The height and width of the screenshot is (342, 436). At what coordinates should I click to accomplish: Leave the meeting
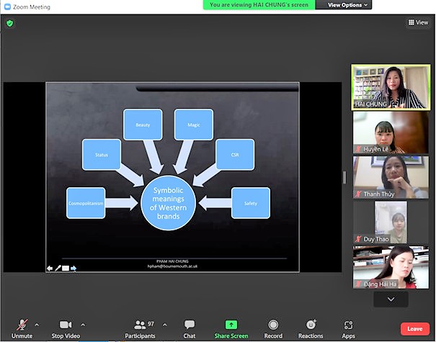[x=414, y=328]
